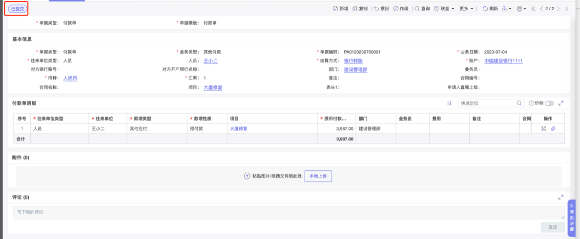Toggle the 价标 switch
580x239 pixels.
(549, 103)
